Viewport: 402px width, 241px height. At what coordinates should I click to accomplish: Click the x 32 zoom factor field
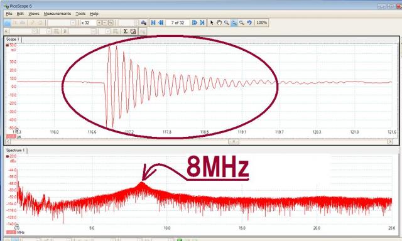pos(88,23)
